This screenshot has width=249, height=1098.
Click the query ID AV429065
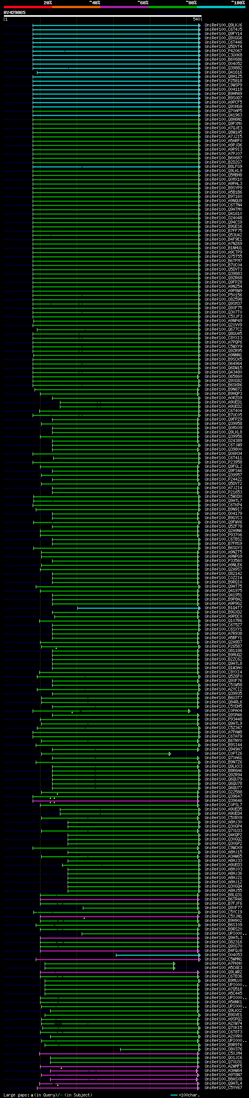(14, 12)
